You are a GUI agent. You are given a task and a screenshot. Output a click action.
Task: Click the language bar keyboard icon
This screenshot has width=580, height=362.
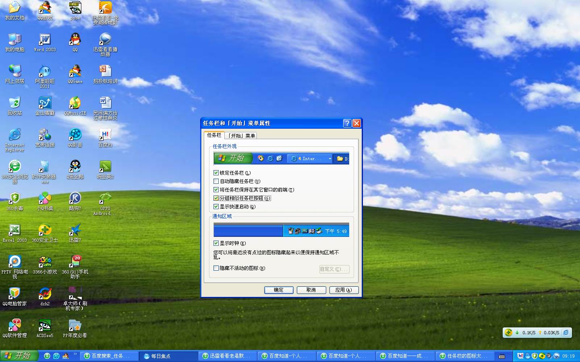502,356
